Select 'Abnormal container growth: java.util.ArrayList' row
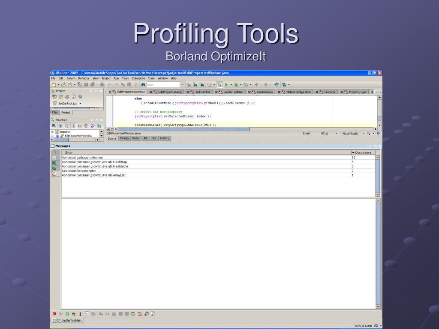Screen dimensions: 439x329 218,175
